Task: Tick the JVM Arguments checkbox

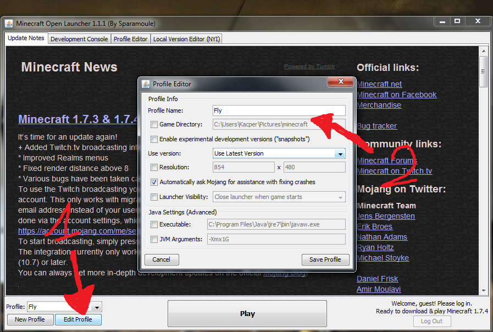Action: [154, 239]
